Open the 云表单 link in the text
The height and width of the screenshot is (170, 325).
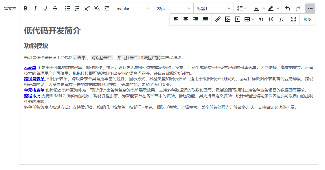pos(30,67)
